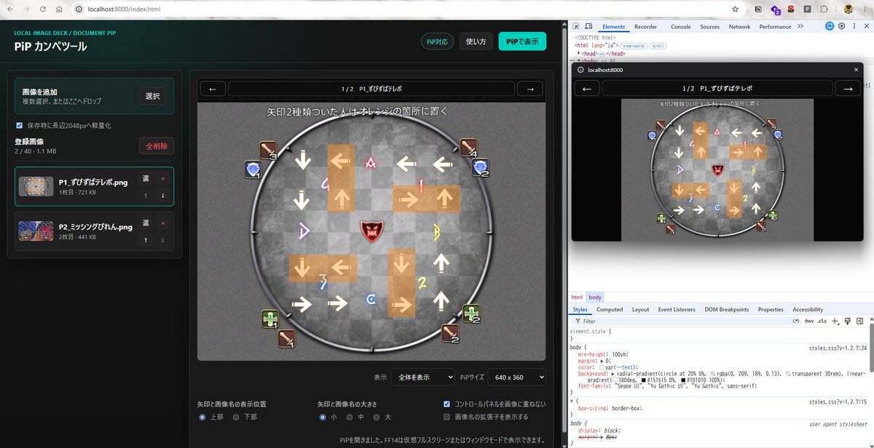Open the DevTools kebab menu
Viewport: 874px width, 448px height.
click(853, 26)
